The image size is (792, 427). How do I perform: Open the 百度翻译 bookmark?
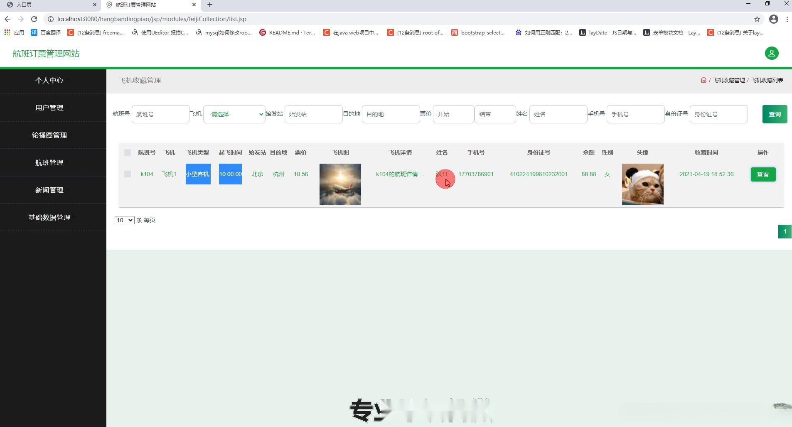click(46, 32)
